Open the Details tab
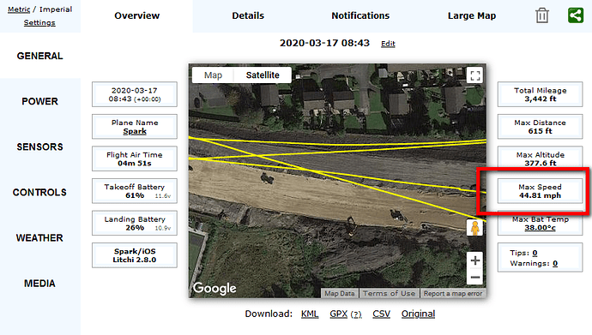Viewport: 592px width, 335px height. pos(248,15)
